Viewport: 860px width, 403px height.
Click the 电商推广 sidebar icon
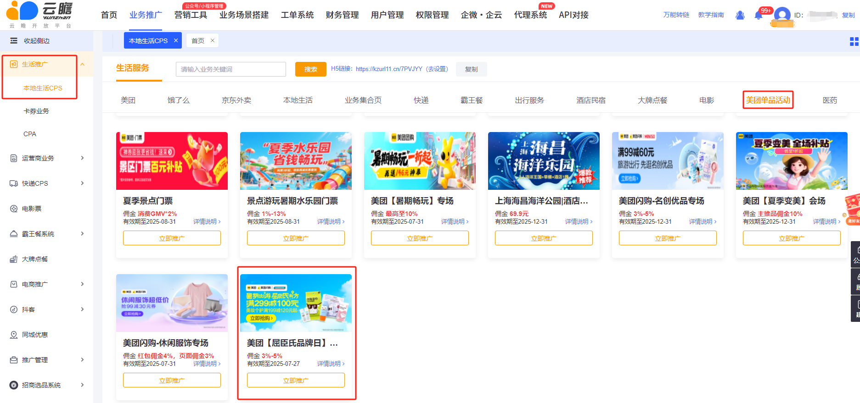pyautogui.click(x=14, y=284)
